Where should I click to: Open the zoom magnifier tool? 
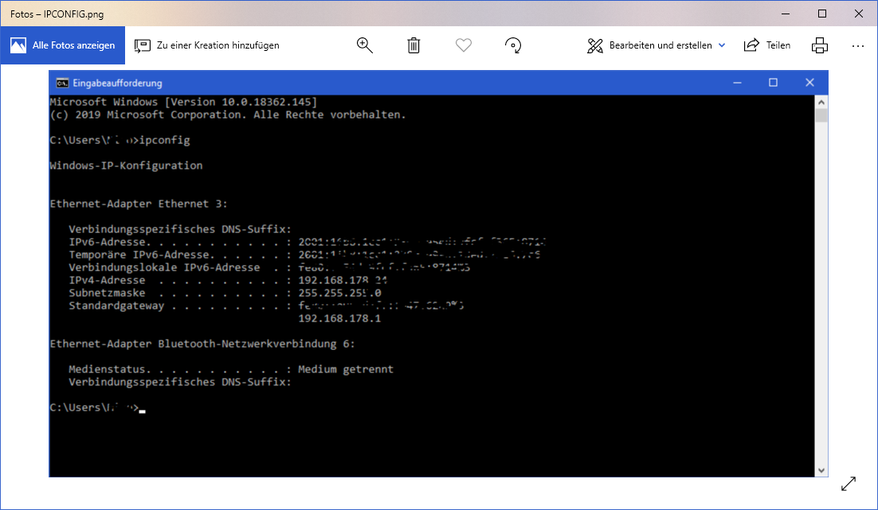tap(365, 45)
